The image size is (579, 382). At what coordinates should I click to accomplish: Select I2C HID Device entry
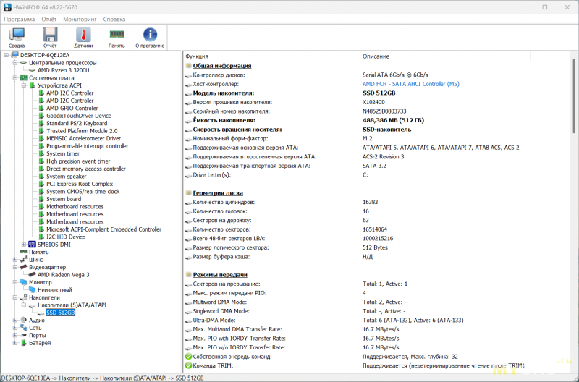pos(66,237)
